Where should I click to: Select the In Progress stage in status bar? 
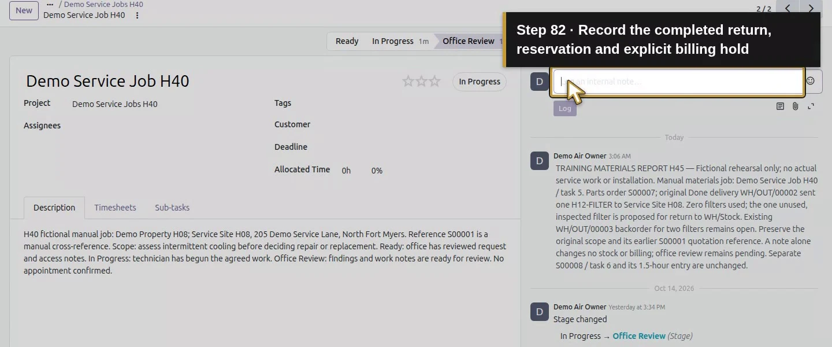coord(399,41)
